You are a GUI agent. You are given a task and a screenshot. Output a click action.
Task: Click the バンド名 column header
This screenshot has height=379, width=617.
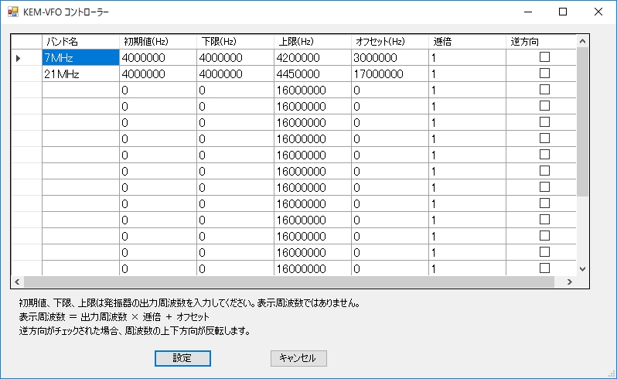point(80,40)
